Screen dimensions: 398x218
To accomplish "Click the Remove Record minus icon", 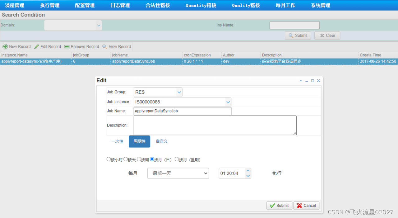I will click(x=67, y=47).
